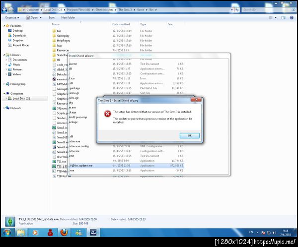Open the view options dropdown arrow
The height and width of the screenshot is (247, 298).
tap(276, 18)
